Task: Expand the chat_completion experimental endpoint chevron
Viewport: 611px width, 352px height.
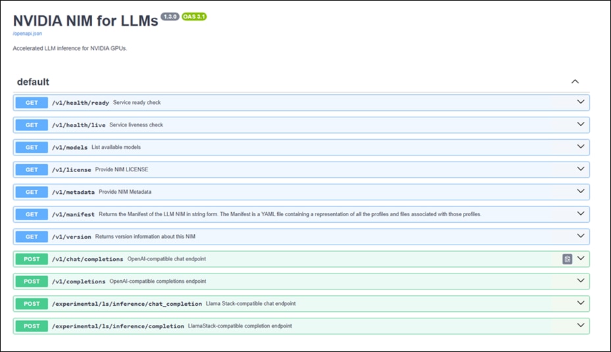Action: pyautogui.click(x=581, y=303)
